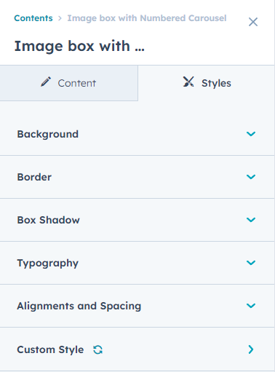Switch to the Content tab
The width and height of the screenshot is (275, 372).
click(69, 83)
